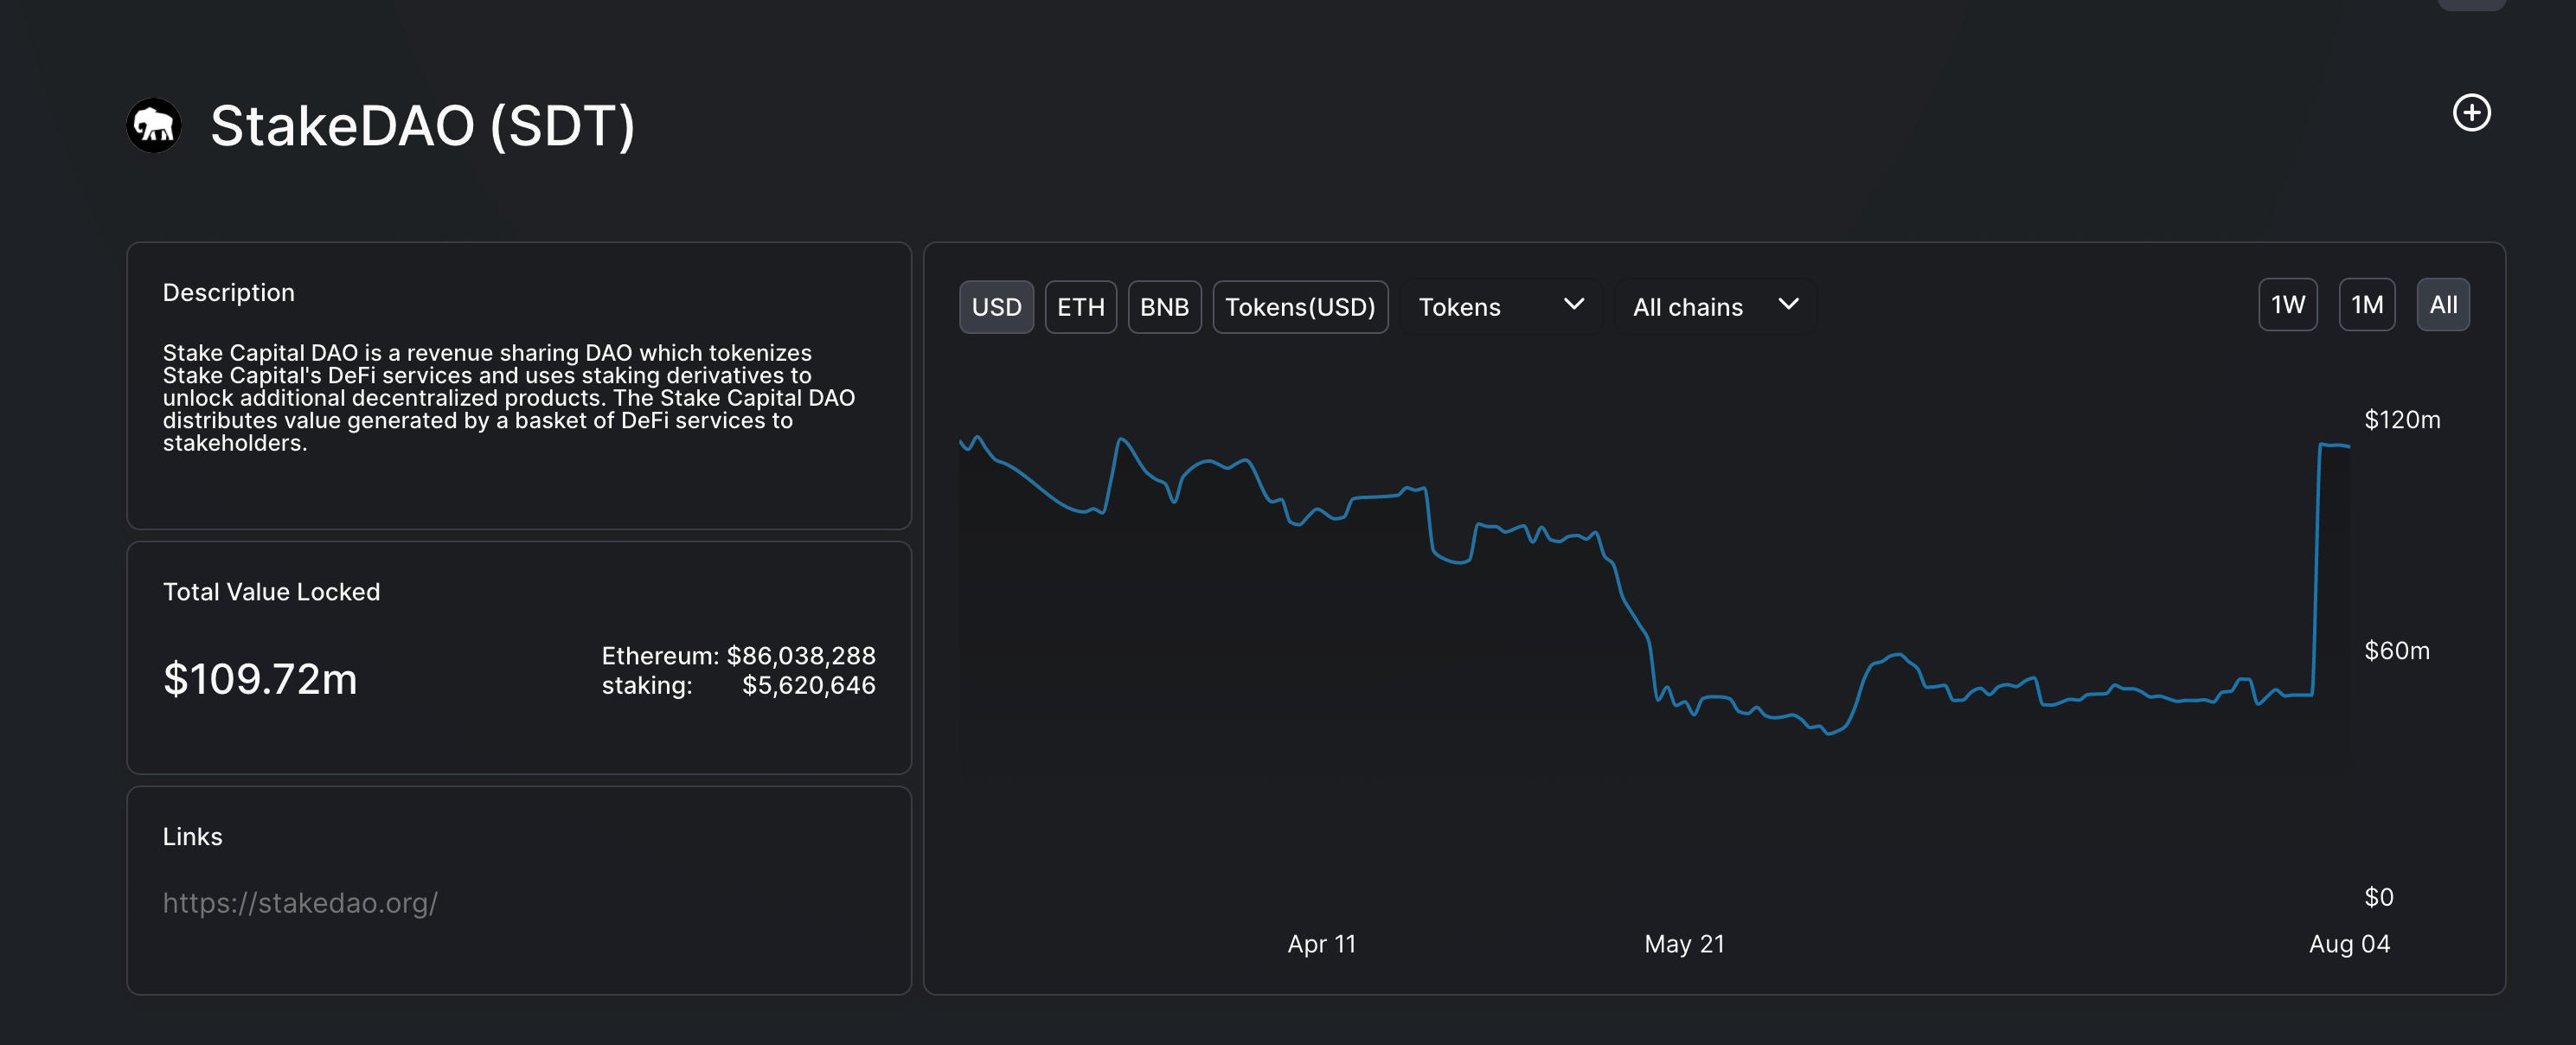Screen dimensions: 2576x1045
Task: Click the Ethereum TVL value $86,038,288
Action: (800, 656)
